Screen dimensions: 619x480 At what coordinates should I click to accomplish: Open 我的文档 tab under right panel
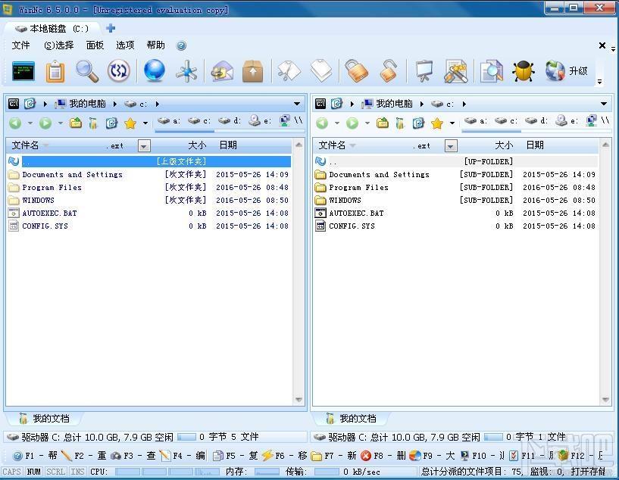352,419
